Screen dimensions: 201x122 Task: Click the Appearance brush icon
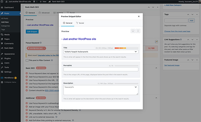[x=2, y=54]
